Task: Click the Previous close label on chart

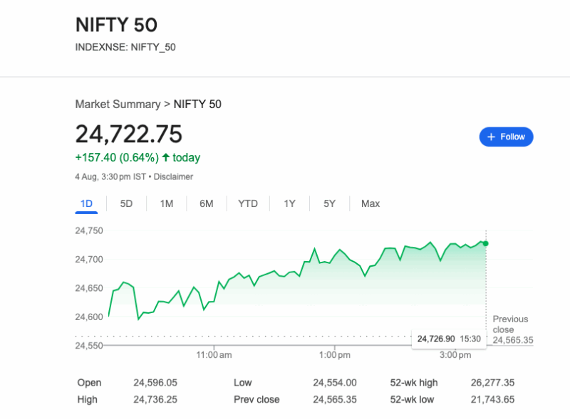Action: pos(510,324)
